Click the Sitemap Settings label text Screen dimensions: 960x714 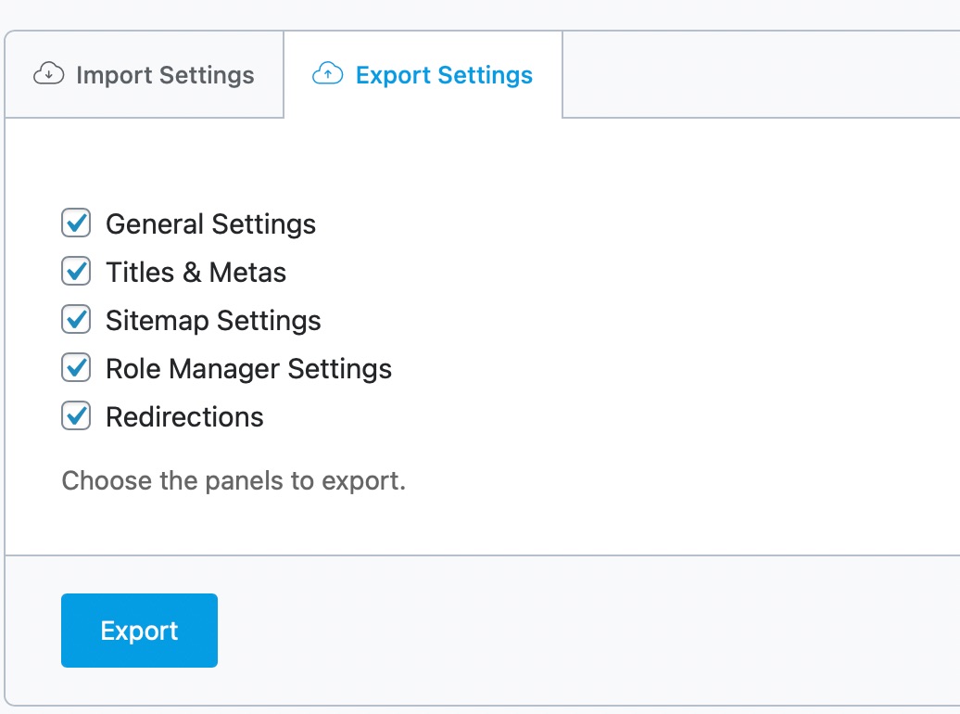pos(212,319)
